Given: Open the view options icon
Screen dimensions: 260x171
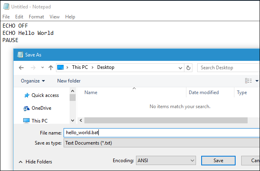Looking at the screenshot, I should tap(248, 81).
